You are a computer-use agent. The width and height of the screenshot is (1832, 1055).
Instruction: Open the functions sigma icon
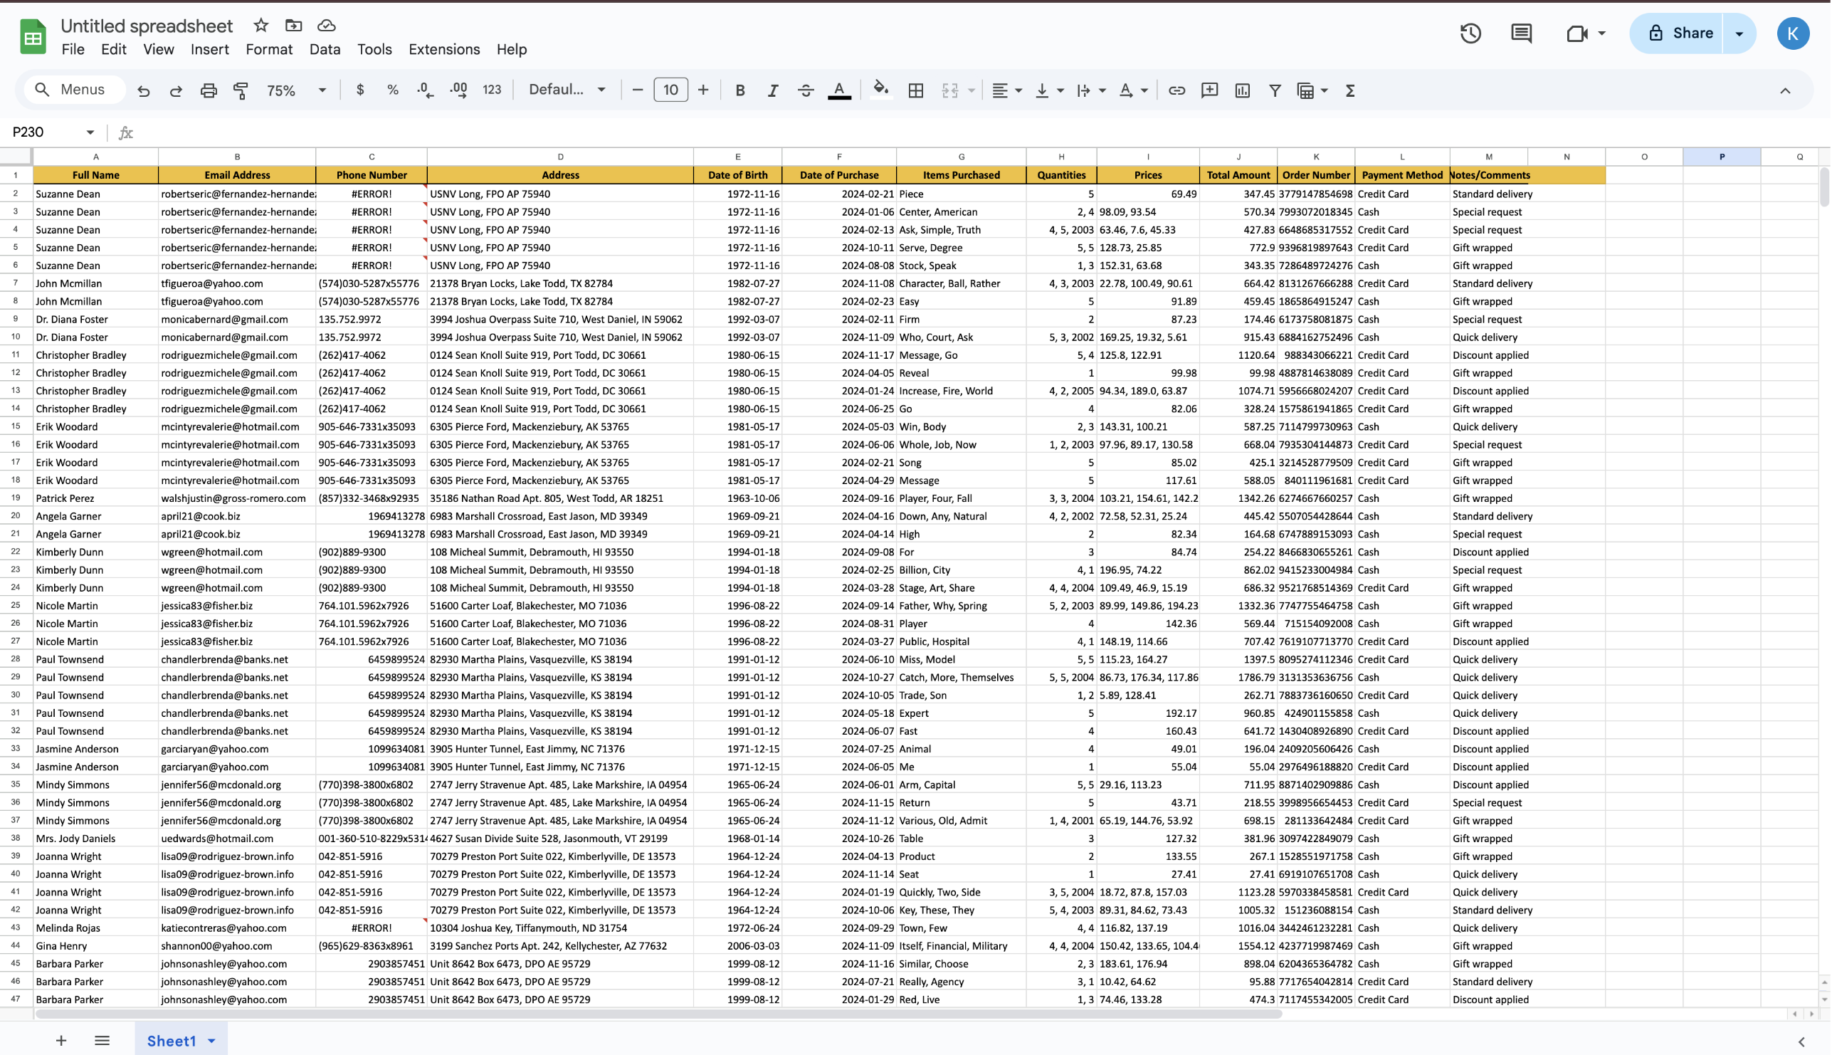pos(1350,90)
